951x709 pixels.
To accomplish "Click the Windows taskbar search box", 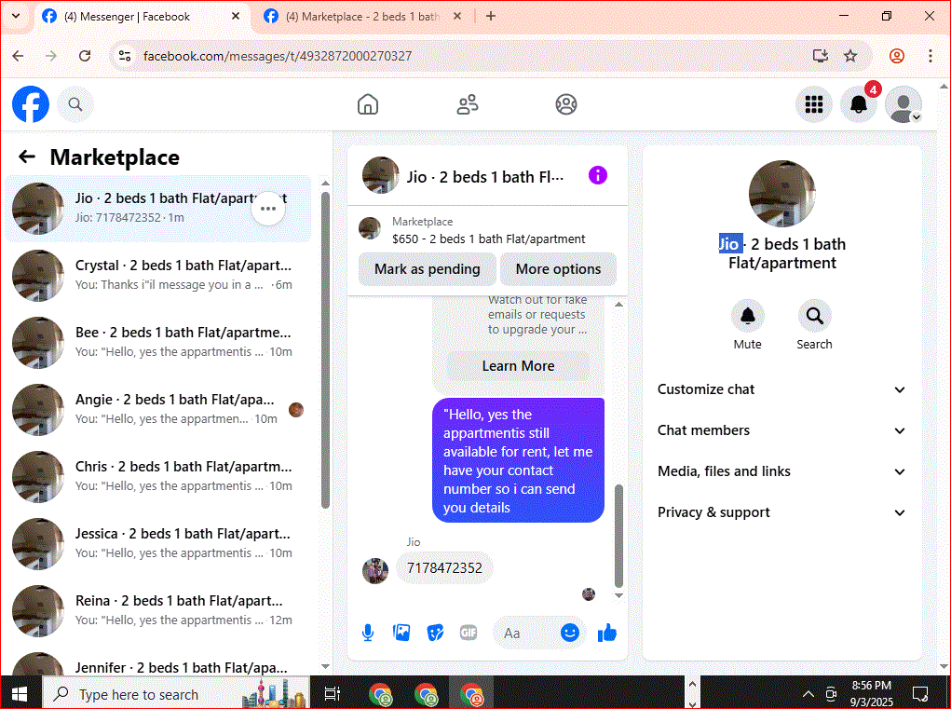I will click(176, 693).
